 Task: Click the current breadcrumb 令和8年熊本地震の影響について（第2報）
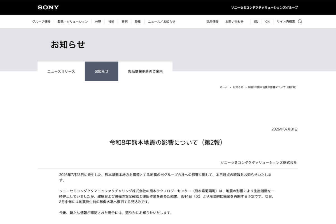[272, 87]
